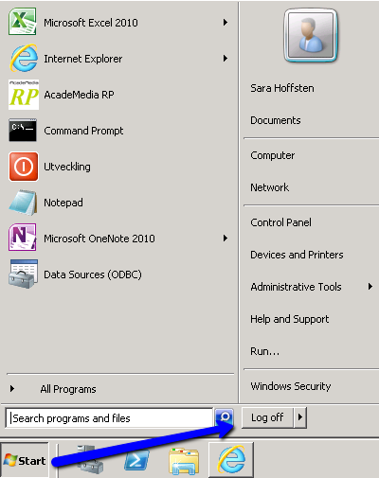Select the Microsoft Excel 2010 label
Viewport: 379px width, 478px height.
(x=91, y=23)
